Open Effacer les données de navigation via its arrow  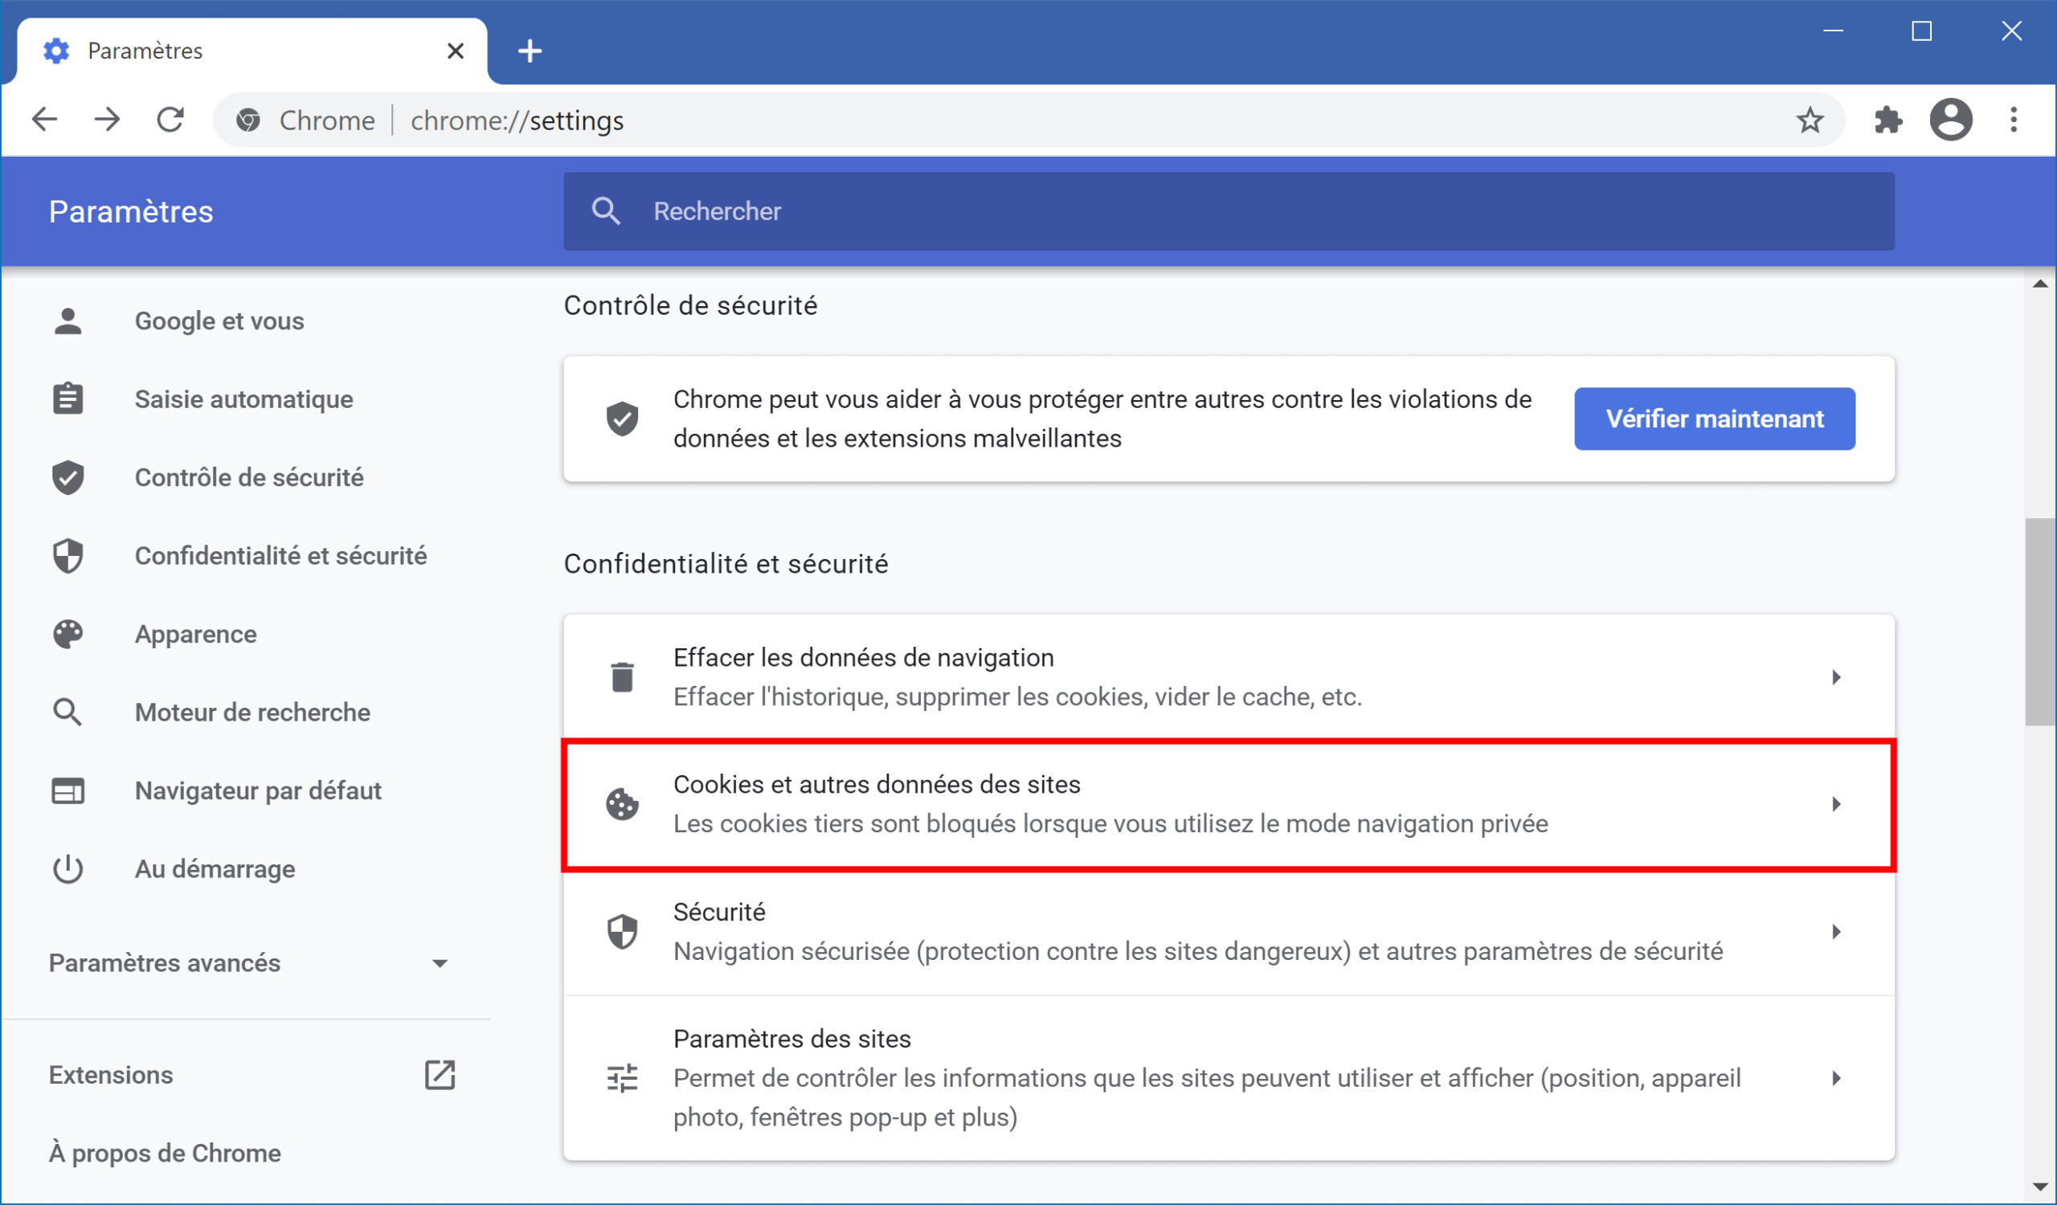tap(1837, 677)
